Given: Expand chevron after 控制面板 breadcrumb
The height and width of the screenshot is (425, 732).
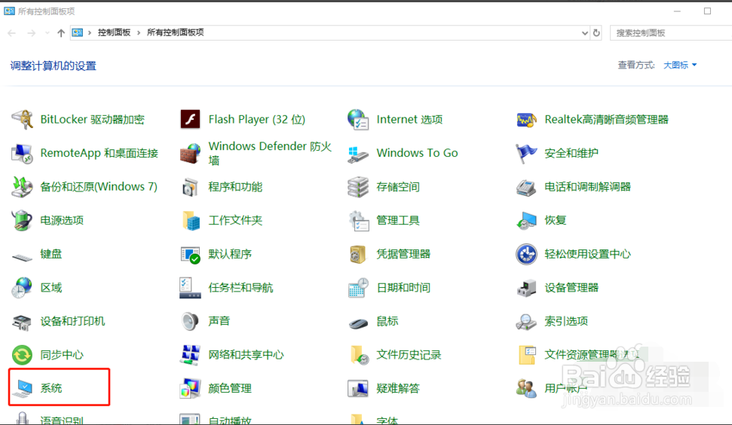Looking at the screenshot, I should pyautogui.click(x=139, y=32).
